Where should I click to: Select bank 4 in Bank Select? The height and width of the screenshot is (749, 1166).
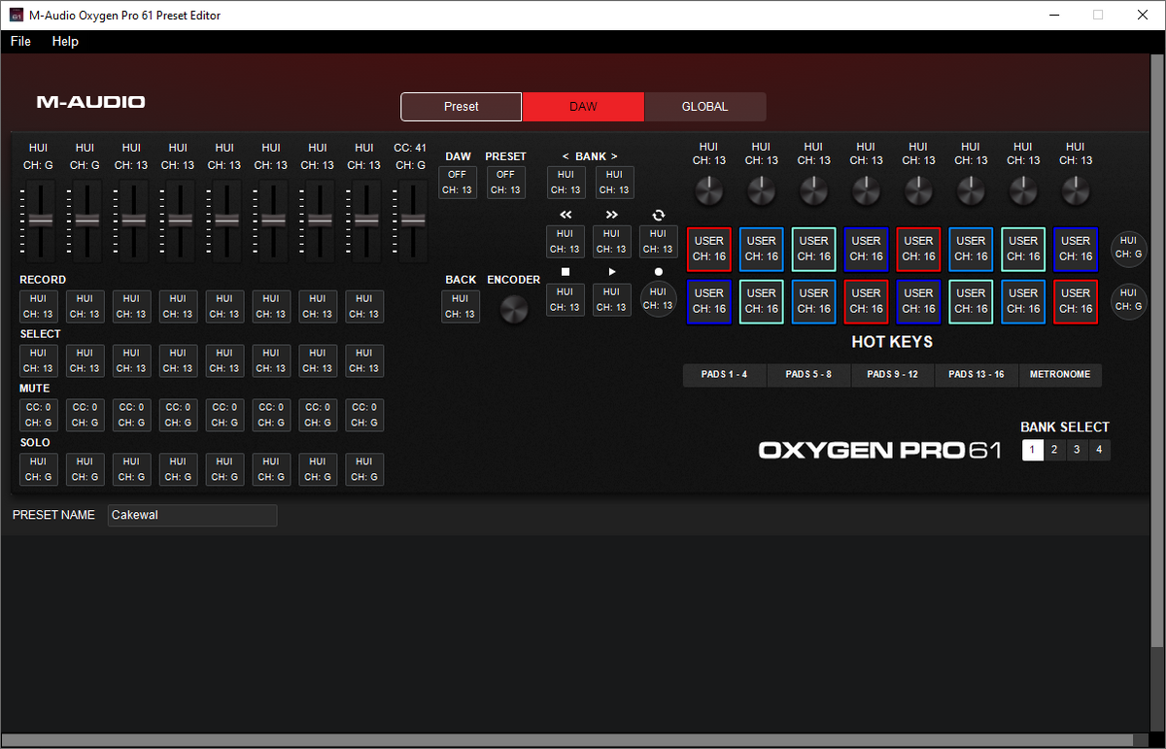pos(1099,450)
